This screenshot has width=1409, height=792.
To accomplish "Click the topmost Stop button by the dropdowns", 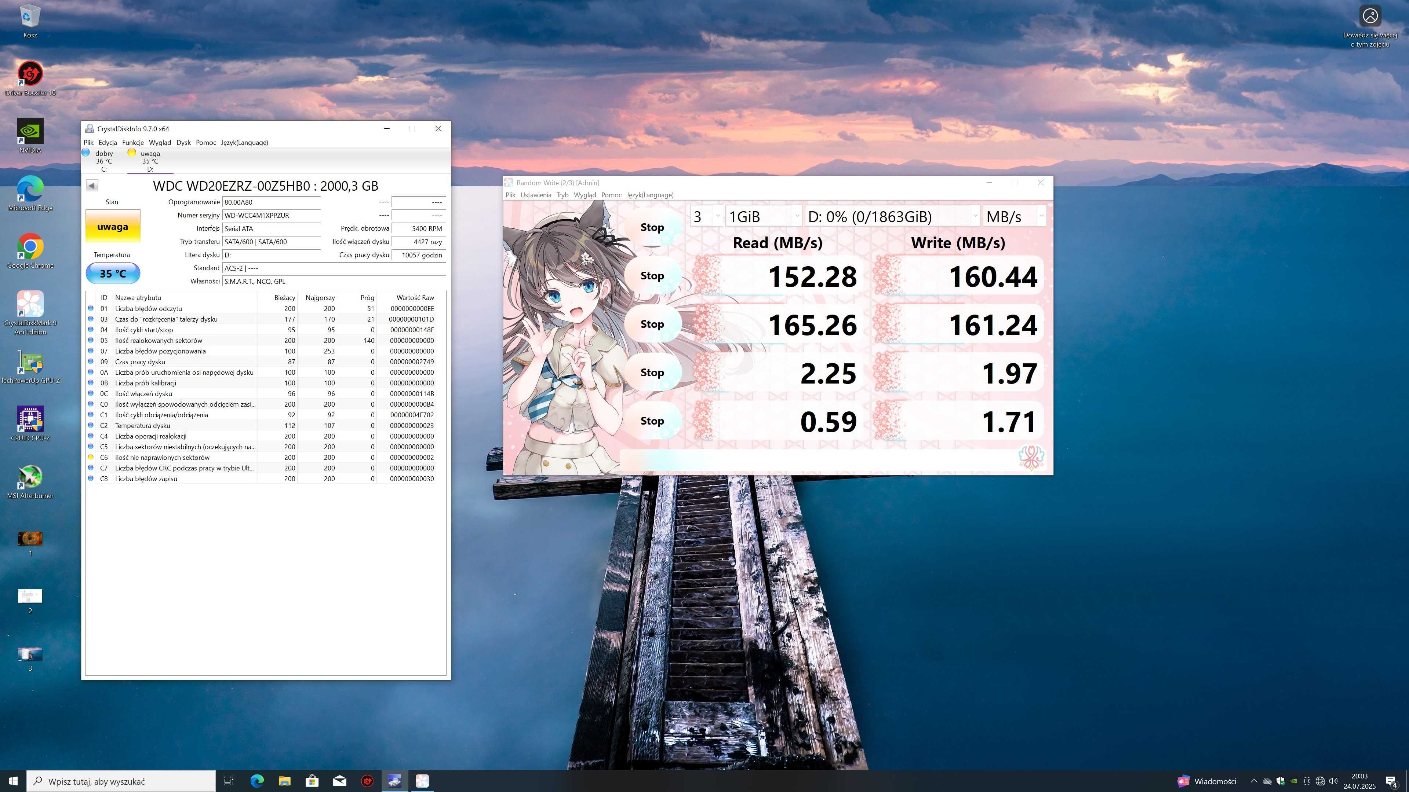I will click(652, 227).
